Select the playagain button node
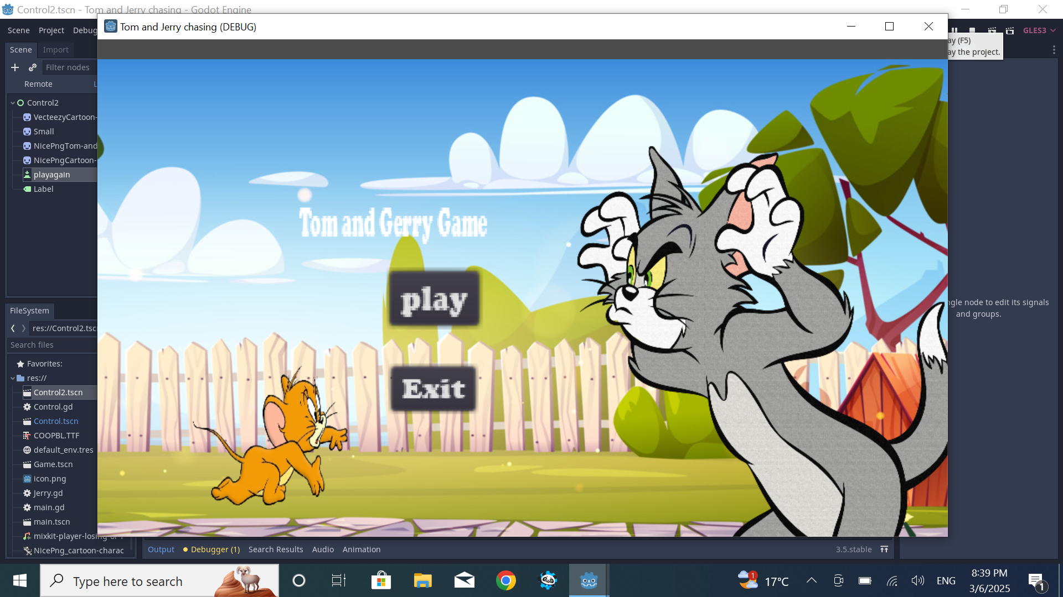This screenshot has height=597, width=1063. pyautogui.click(x=51, y=175)
